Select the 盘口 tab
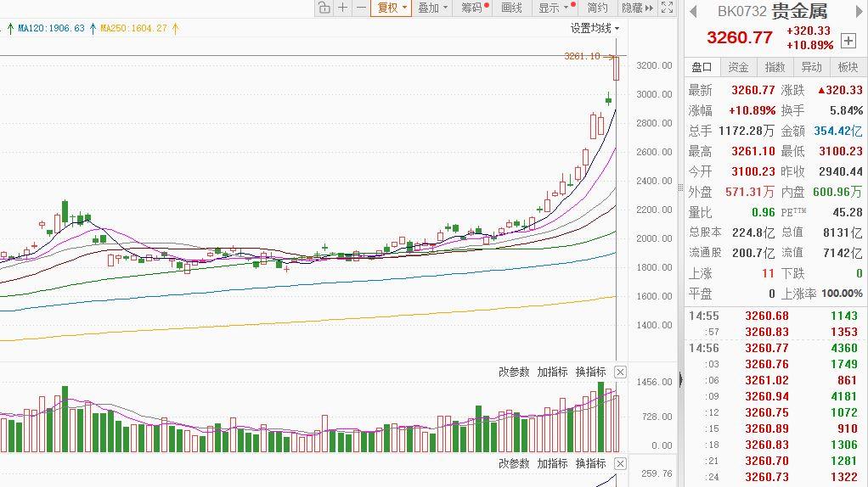The height and width of the screenshot is (487, 868). (x=702, y=67)
